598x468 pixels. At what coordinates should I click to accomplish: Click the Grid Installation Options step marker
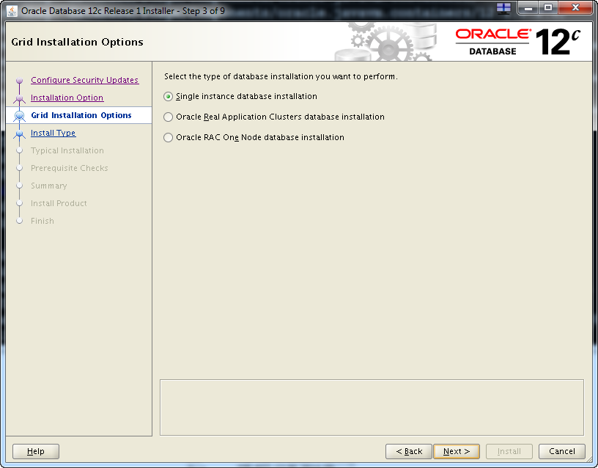[x=20, y=116]
